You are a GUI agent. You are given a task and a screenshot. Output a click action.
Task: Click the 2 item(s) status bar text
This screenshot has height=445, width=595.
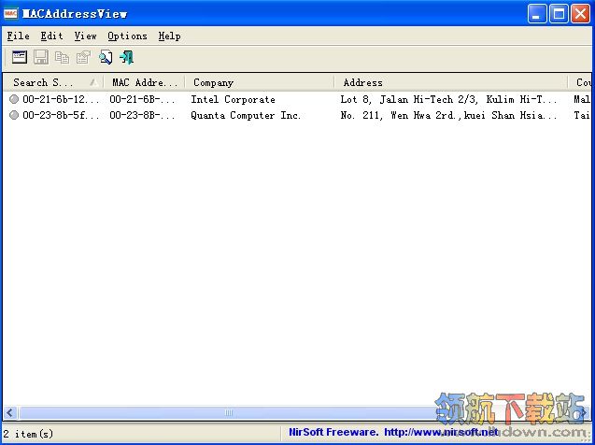pyautogui.click(x=28, y=434)
